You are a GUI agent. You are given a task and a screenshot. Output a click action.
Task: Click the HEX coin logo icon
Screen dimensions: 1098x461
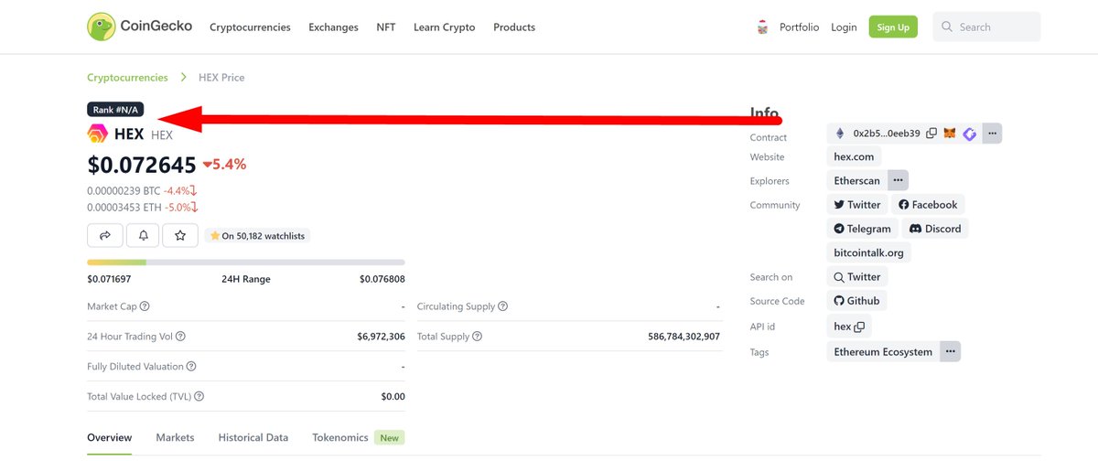pyautogui.click(x=98, y=134)
